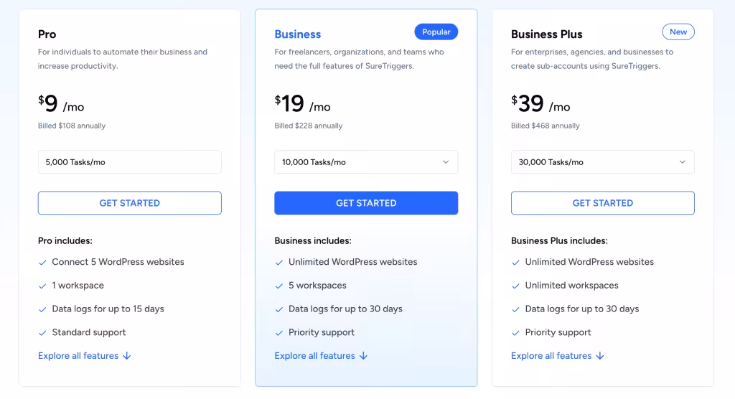
Task: Click down arrow icon in Business Plus Explore features
Action: [600, 356]
